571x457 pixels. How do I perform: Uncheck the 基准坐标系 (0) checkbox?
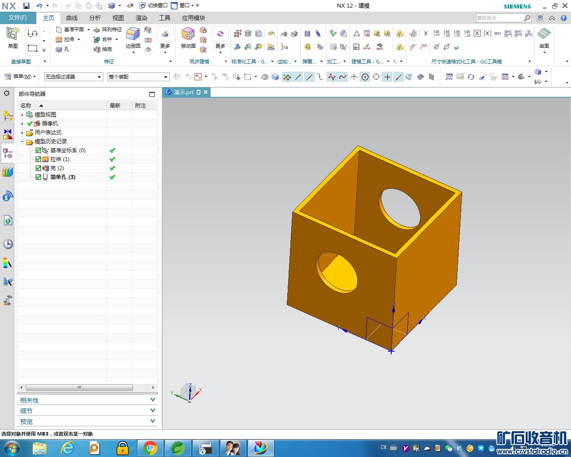(38, 150)
